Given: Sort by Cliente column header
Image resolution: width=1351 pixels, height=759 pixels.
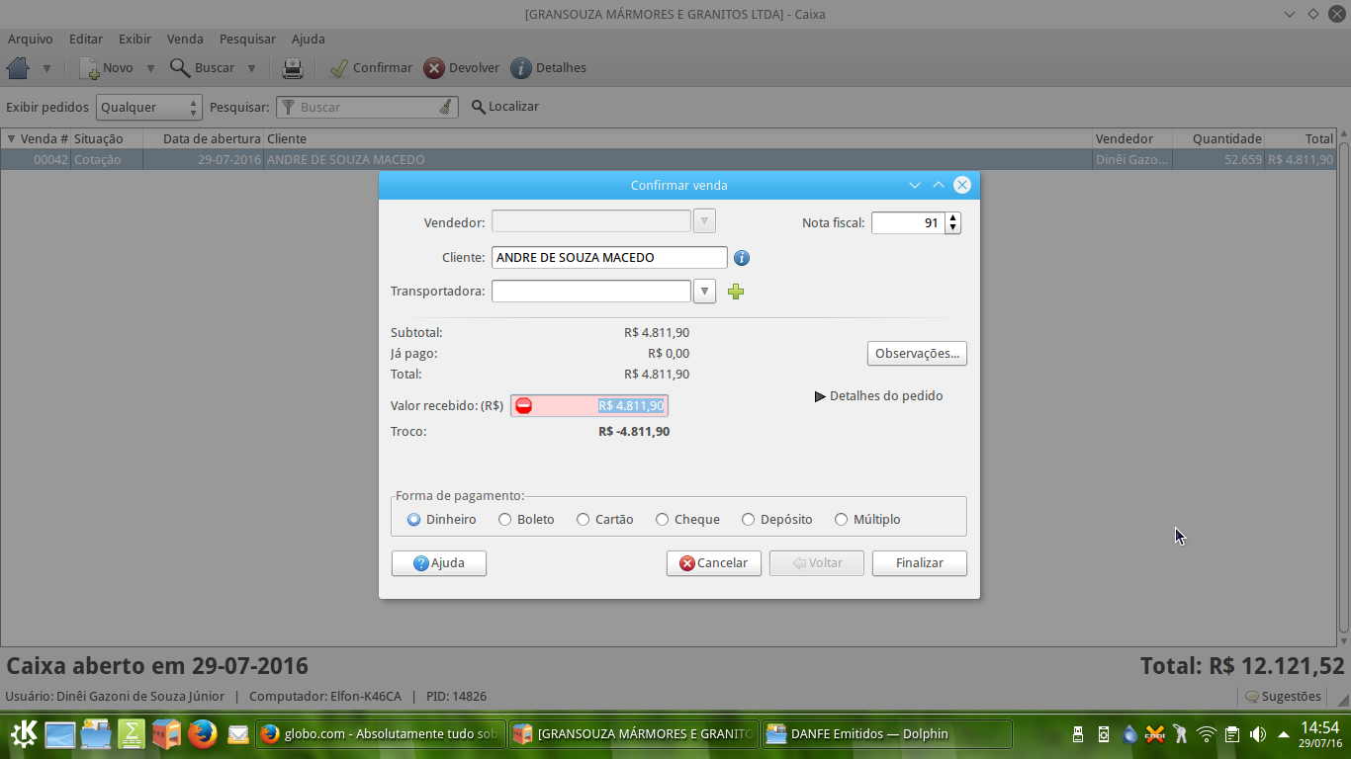Looking at the screenshot, I should (x=678, y=138).
